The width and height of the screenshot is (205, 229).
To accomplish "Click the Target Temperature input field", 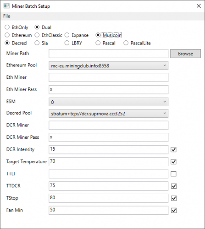I will pos(108,162).
